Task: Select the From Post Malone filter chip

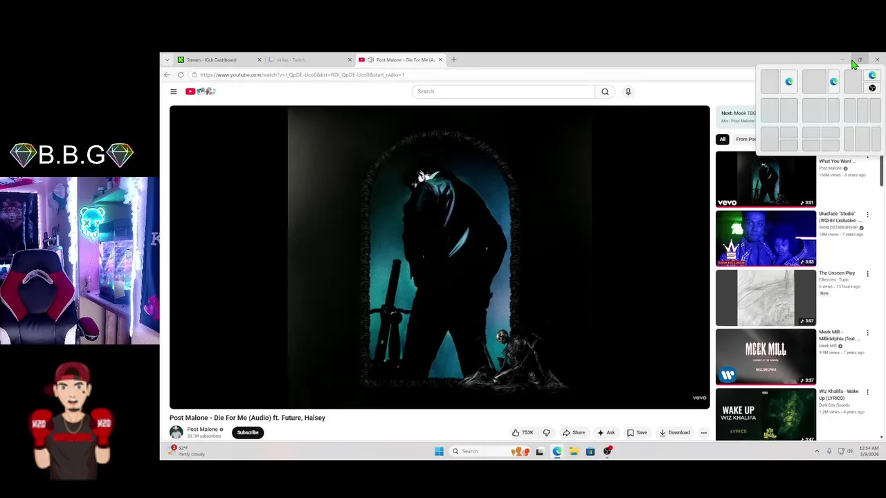Action: [x=745, y=139]
